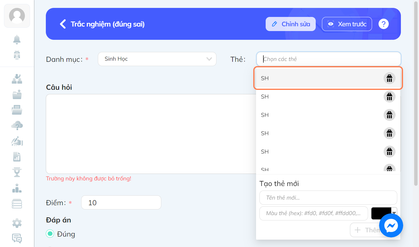Open the documents folder icon in sidebar
Image resolution: width=419 pixels, height=247 pixels.
pos(17,110)
